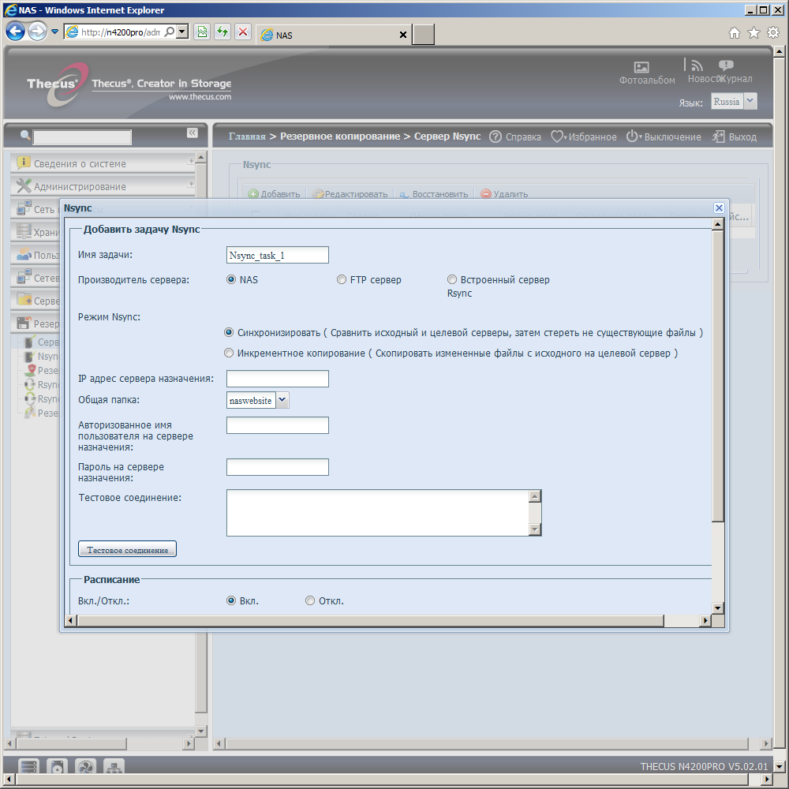Collapse the left sidebar with double-arrow icon
This screenshot has height=789, width=789.
tap(193, 133)
